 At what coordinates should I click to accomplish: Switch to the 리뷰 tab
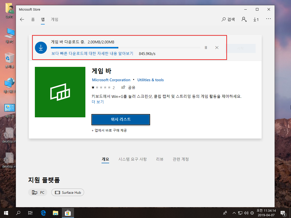pyautogui.click(x=160, y=159)
